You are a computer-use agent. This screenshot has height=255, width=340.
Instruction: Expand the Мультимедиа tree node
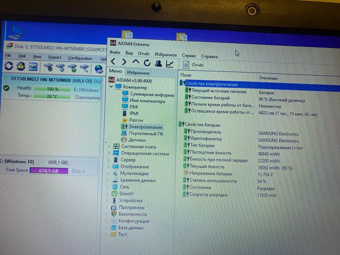(108, 173)
